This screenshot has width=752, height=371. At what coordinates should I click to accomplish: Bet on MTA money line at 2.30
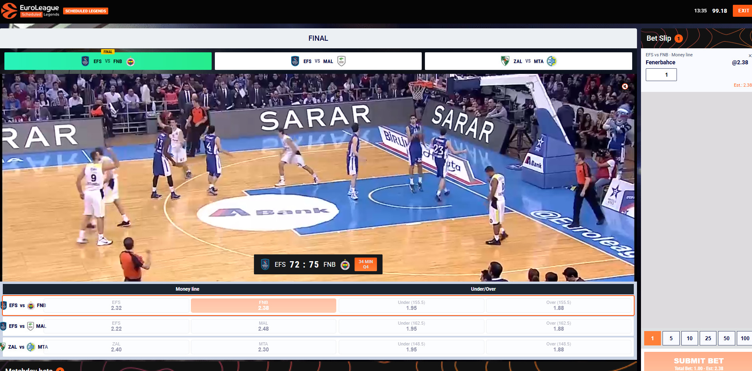(264, 347)
